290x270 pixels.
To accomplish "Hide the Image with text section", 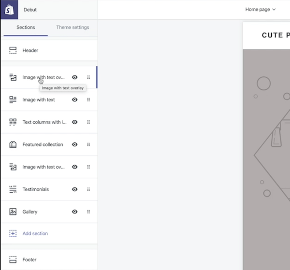I will pos(75,100).
